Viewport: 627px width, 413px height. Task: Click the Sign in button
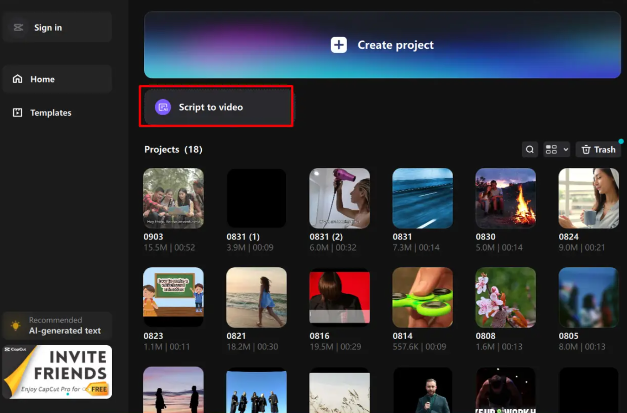57,27
